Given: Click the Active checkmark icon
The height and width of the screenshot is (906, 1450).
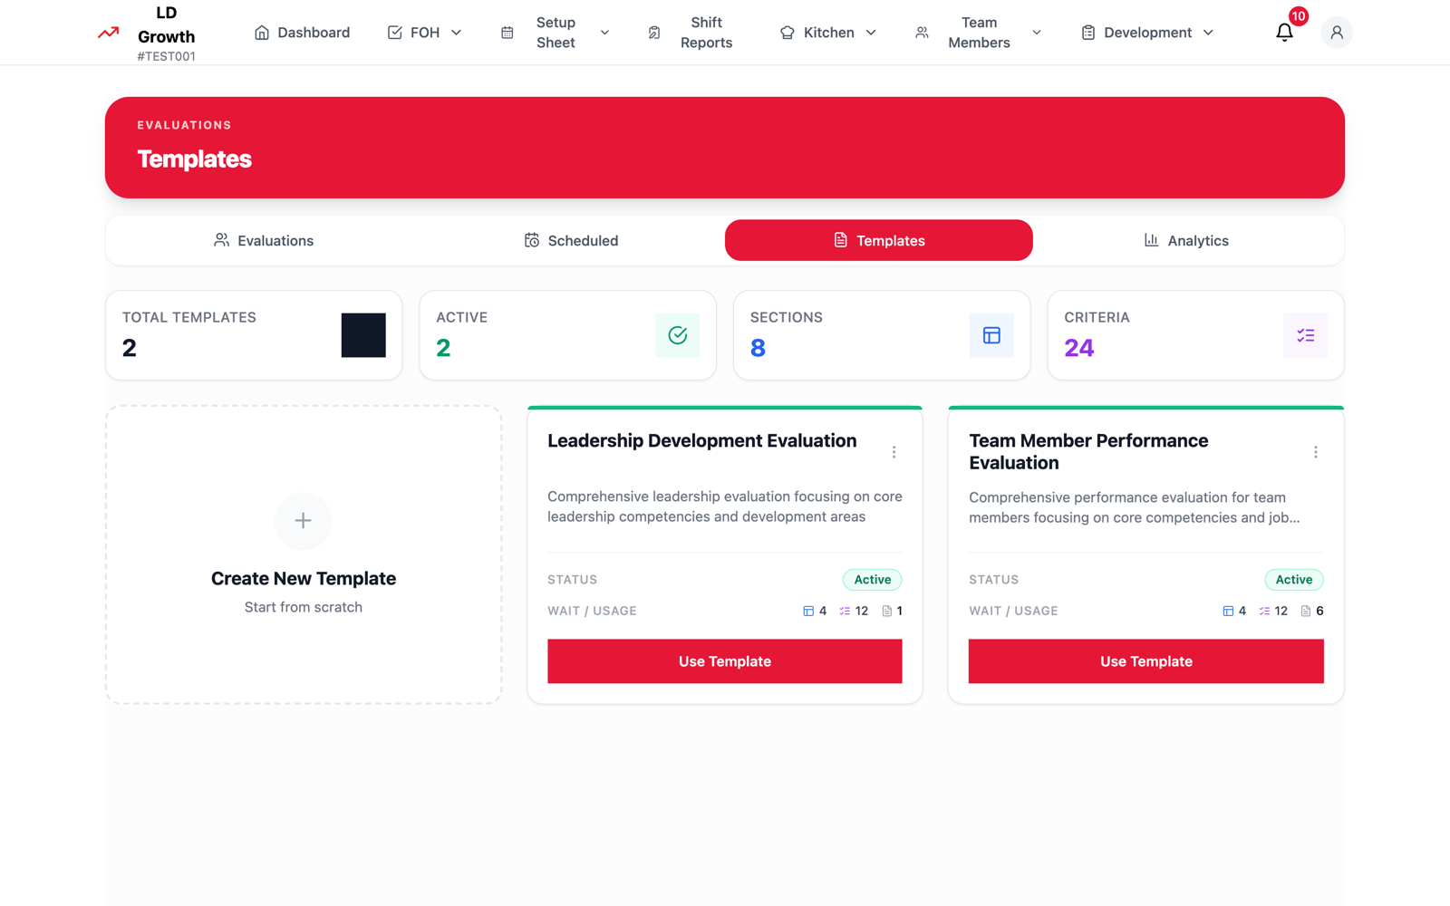Looking at the screenshot, I should point(678,335).
